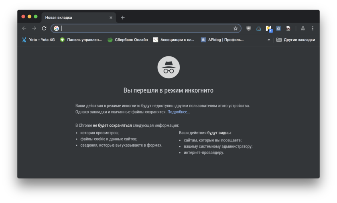This screenshot has height=203, width=337.
Task: Click the Подробнее link
Action: click(x=179, y=112)
